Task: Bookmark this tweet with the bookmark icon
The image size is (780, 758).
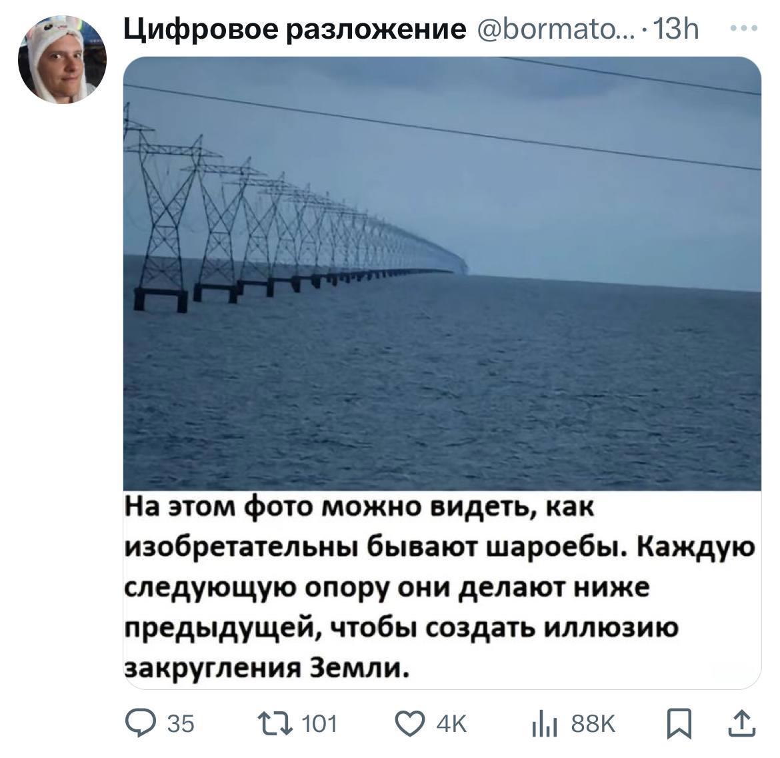Action: coord(679,723)
